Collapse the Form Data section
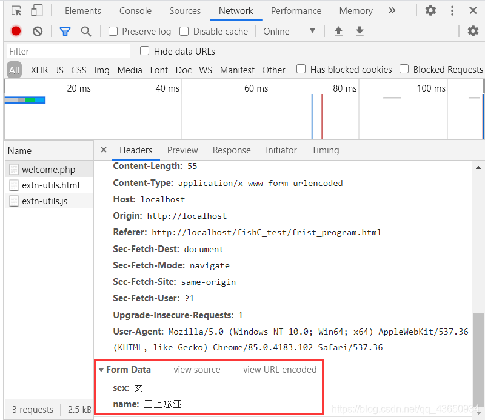The height and width of the screenshot is (420, 485). click(101, 370)
